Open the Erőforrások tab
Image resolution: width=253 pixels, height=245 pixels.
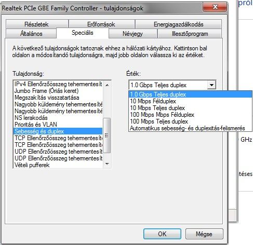pos(101,24)
